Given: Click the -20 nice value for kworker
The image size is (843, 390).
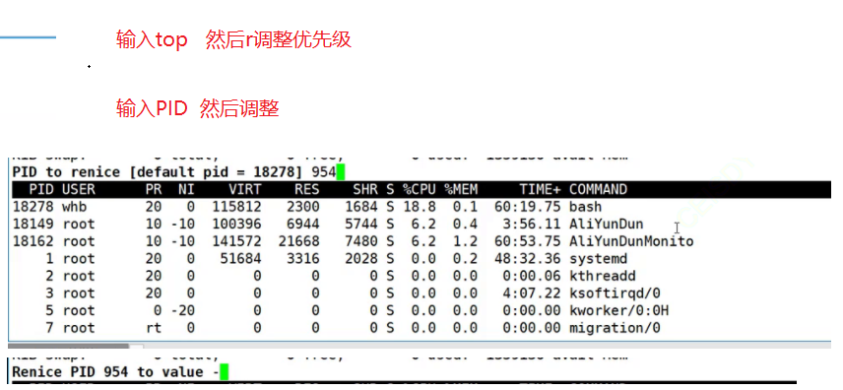Looking at the screenshot, I should [183, 310].
